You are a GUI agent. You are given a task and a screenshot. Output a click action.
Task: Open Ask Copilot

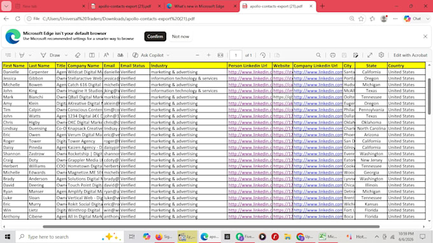pyautogui.click(x=148, y=55)
